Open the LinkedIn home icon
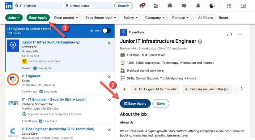 pyautogui.click(x=142, y=6)
